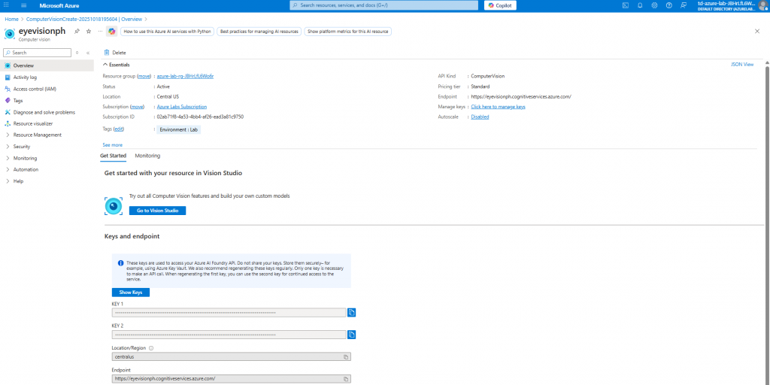Go to Vision Studio

(156, 211)
